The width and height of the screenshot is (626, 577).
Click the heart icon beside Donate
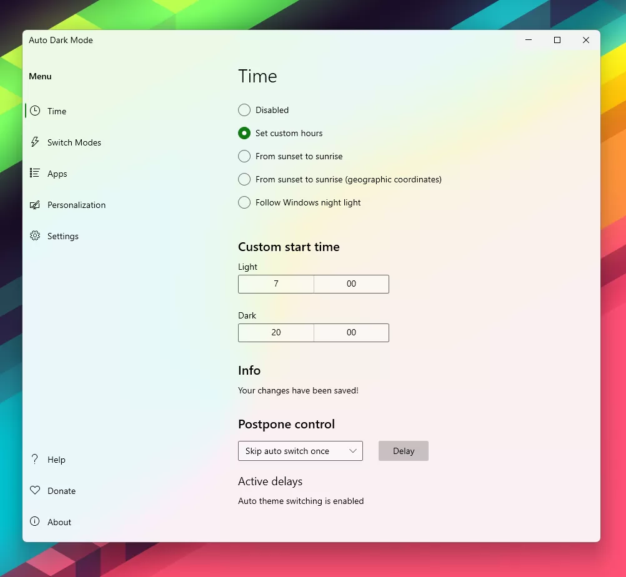pos(35,490)
